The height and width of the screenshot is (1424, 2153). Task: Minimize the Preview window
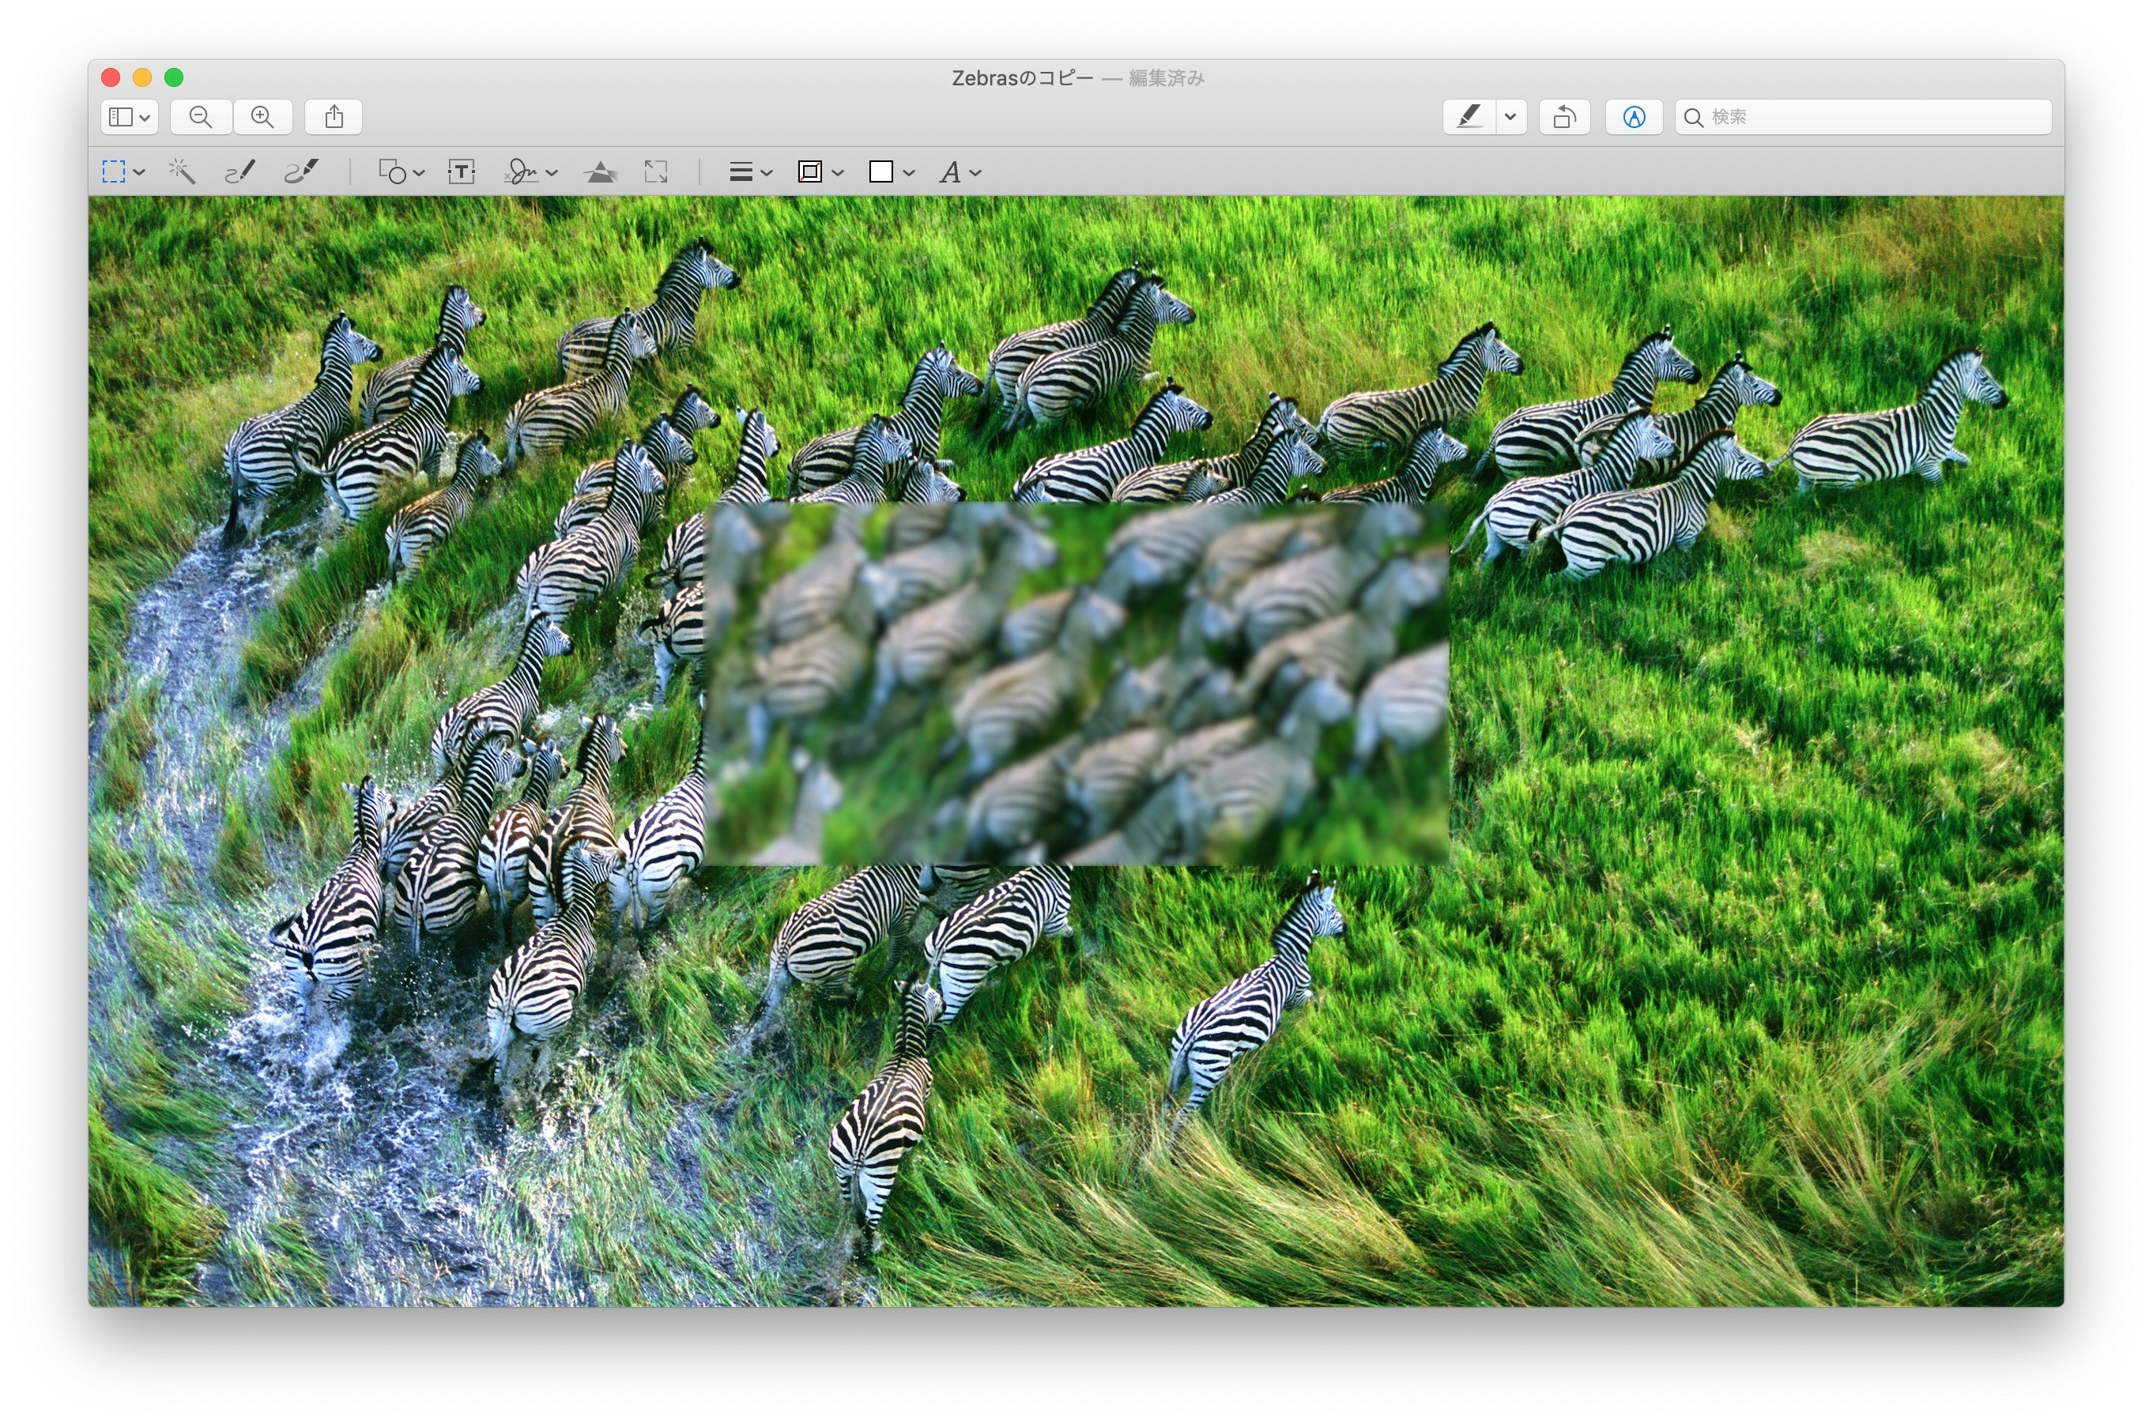click(142, 77)
